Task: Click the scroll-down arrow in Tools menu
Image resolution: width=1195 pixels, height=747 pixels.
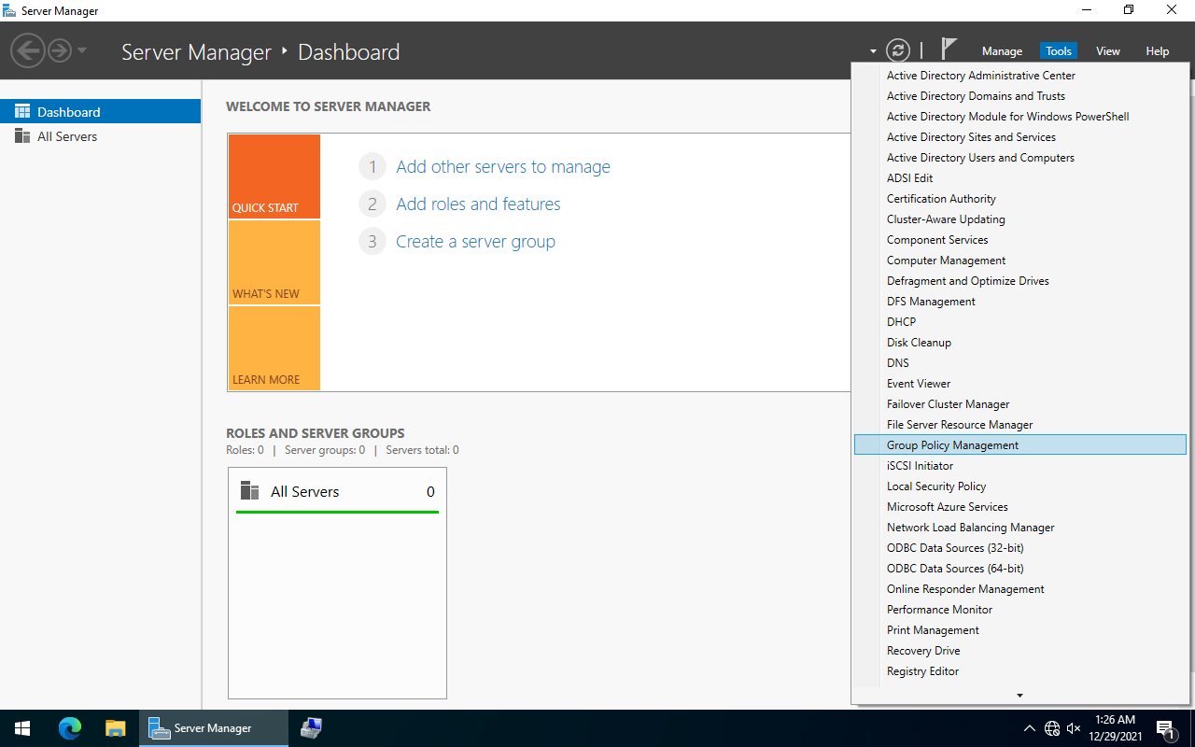Action: click(1019, 695)
